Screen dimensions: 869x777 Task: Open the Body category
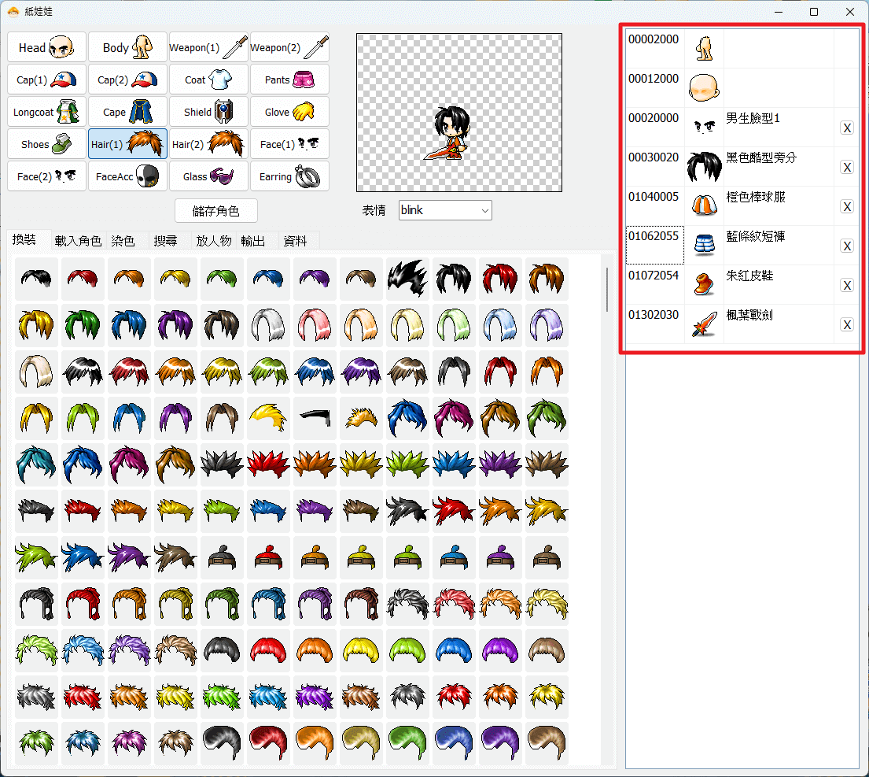[x=127, y=47]
